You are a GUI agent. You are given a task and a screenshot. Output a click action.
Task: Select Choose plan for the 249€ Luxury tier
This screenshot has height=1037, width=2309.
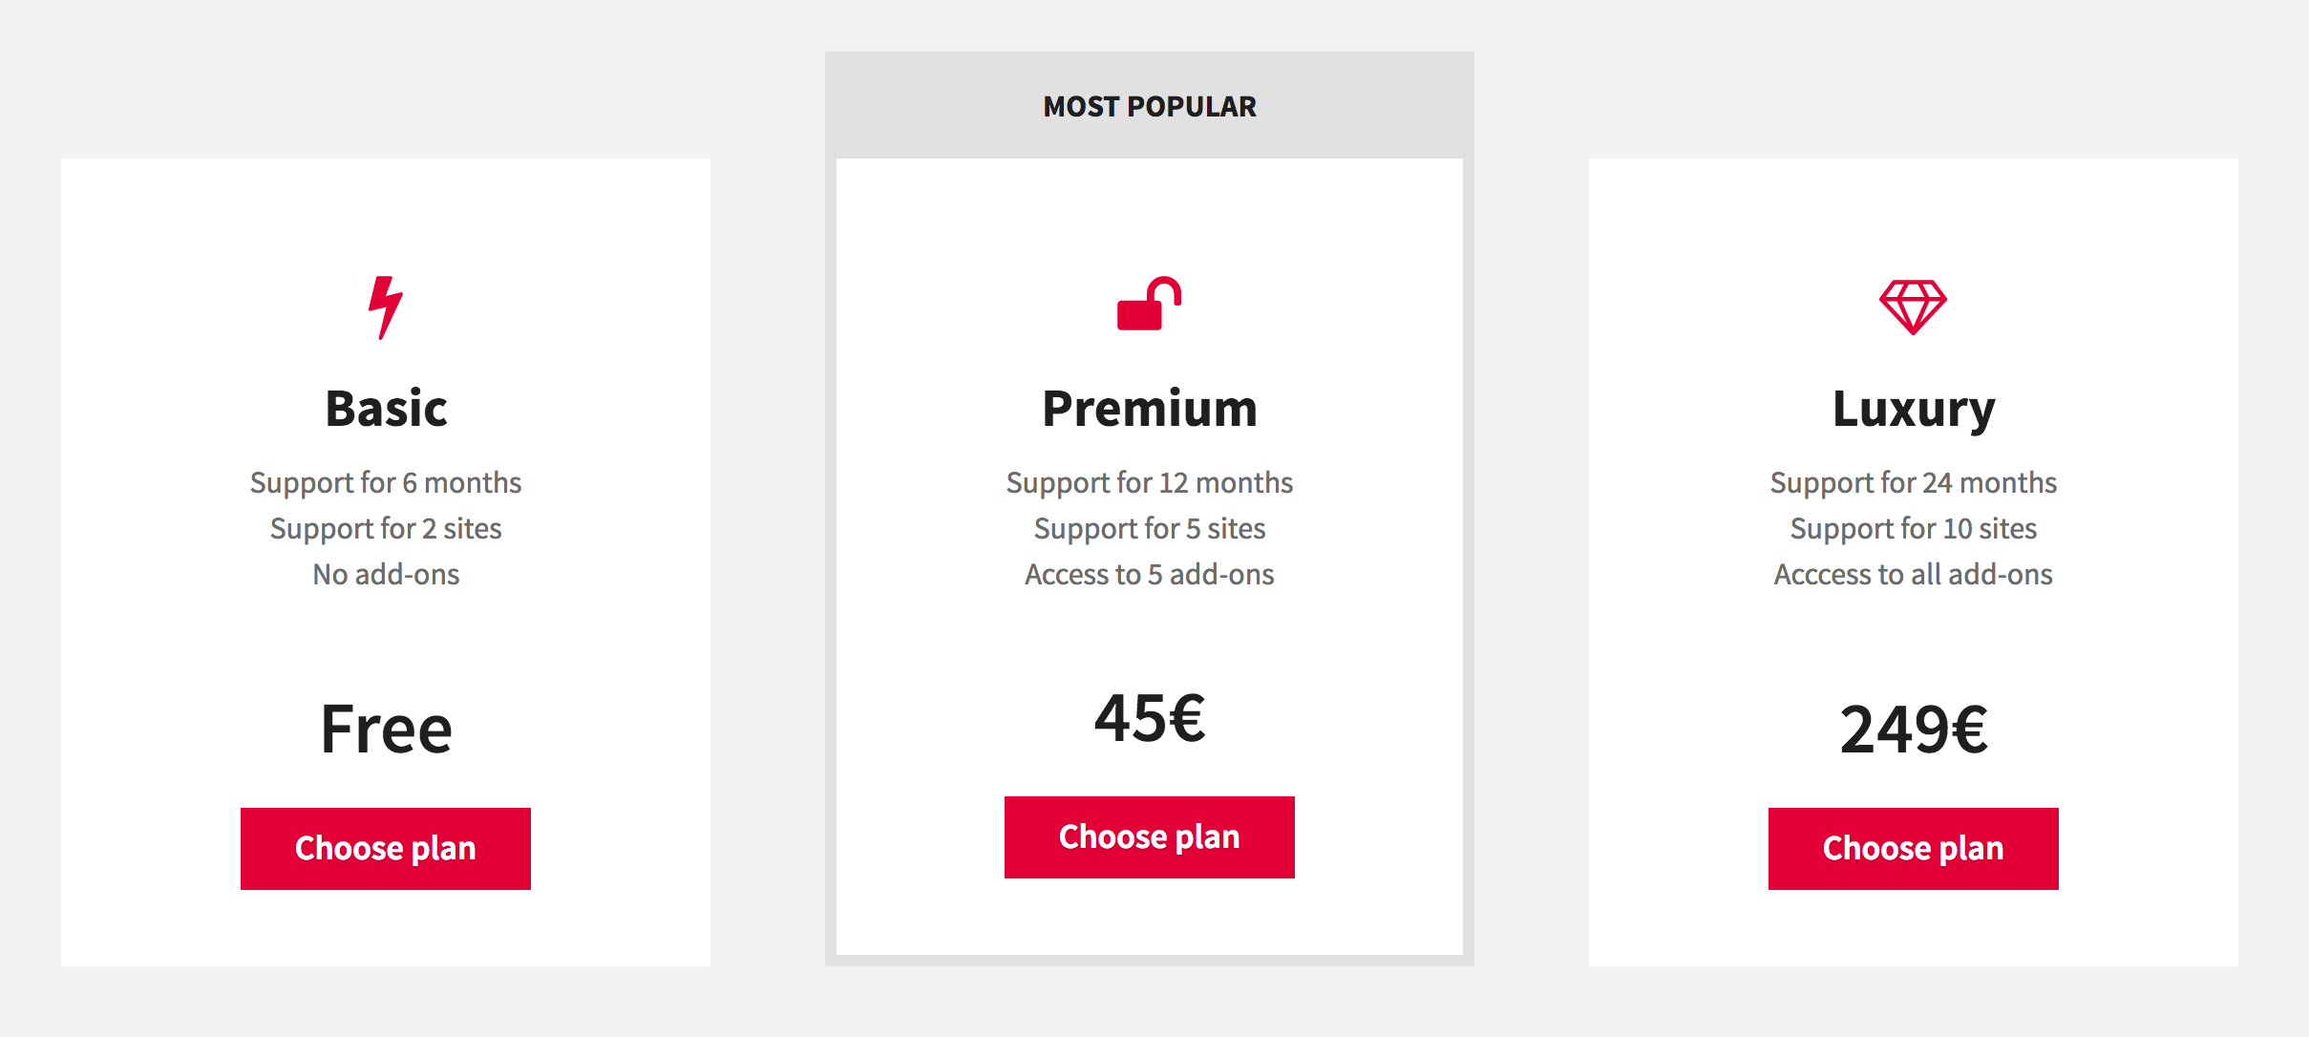1913,849
